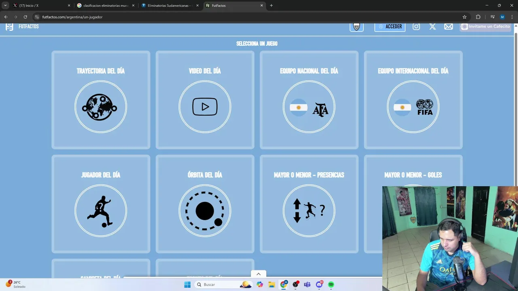Open the weather widget showing 26°C Soleado
The width and height of the screenshot is (518, 291).
15,284
